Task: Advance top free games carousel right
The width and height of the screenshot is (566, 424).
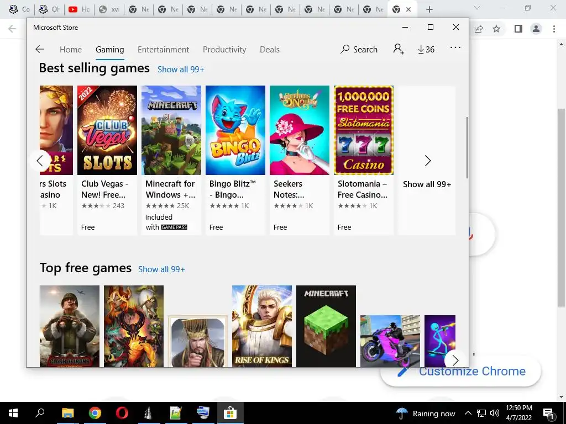Action: (x=455, y=360)
